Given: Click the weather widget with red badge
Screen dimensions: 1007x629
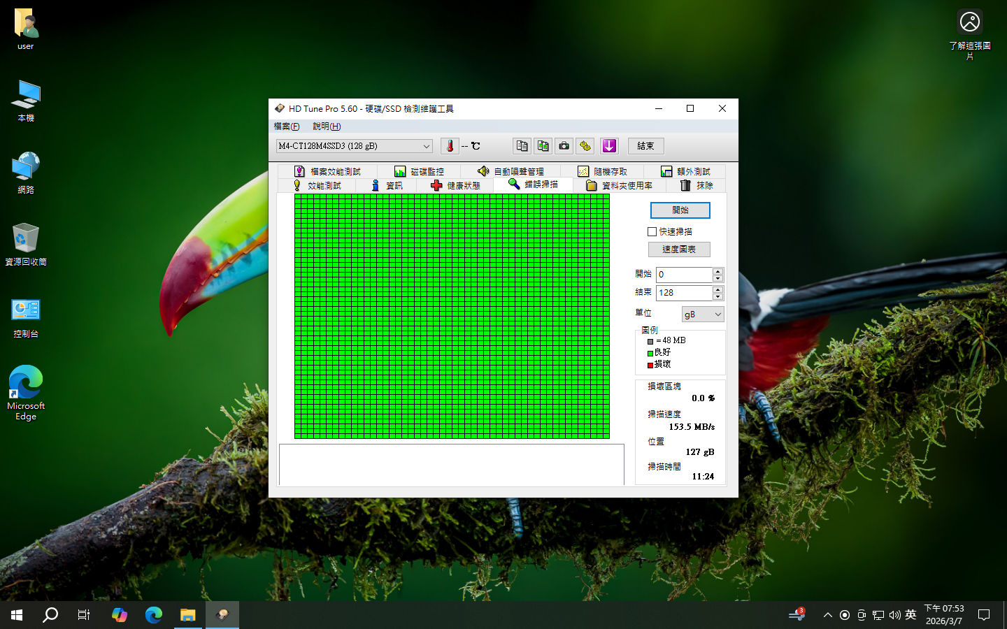Looking at the screenshot, I should pyautogui.click(x=797, y=615).
